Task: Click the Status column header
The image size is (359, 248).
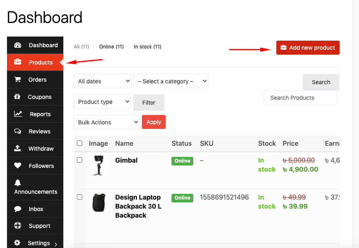Action: coord(182,143)
